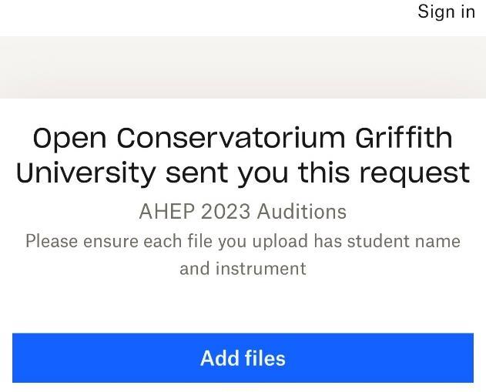Click the 'and instrument' text line
486x392 pixels.
tap(243, 268)
